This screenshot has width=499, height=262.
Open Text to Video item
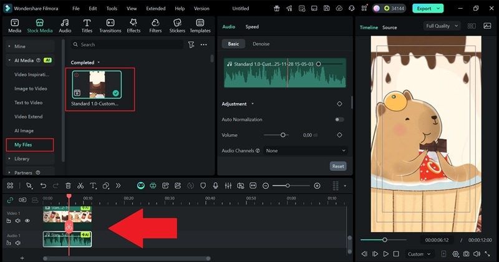[x=28, y=102]
